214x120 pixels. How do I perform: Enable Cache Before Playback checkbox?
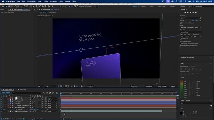click(x=181, y=23)
